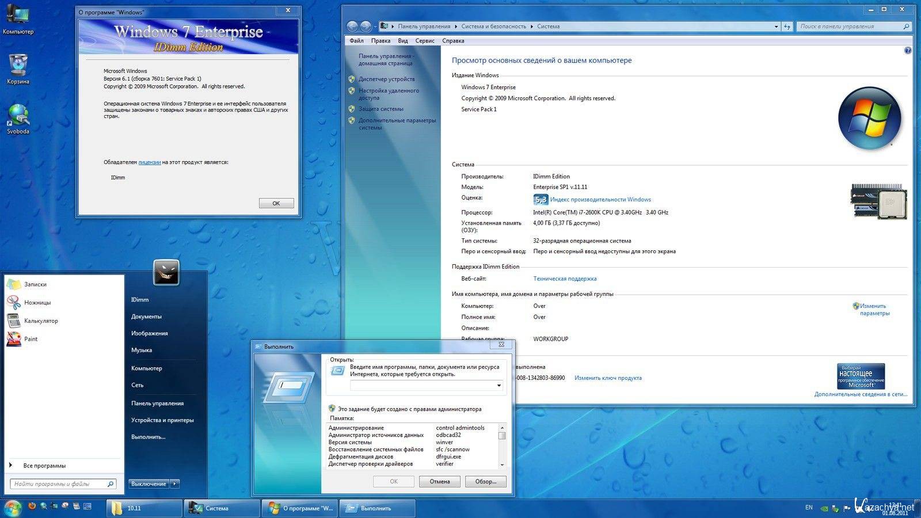The width and height of the screenshot is (921, 518).
Task: Click the EN language indicator
Action: point(809,508)
